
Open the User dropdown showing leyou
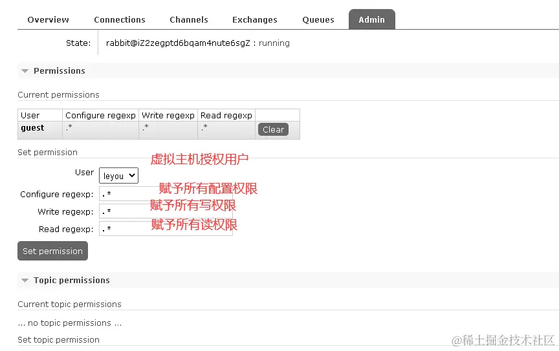click(118, 176)
